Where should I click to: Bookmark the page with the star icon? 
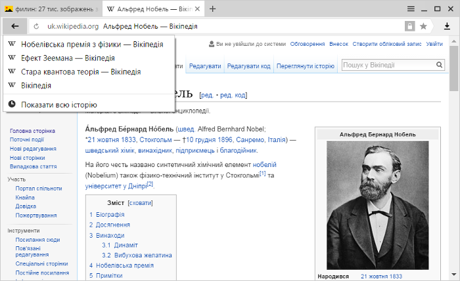(x=423, y=26)
